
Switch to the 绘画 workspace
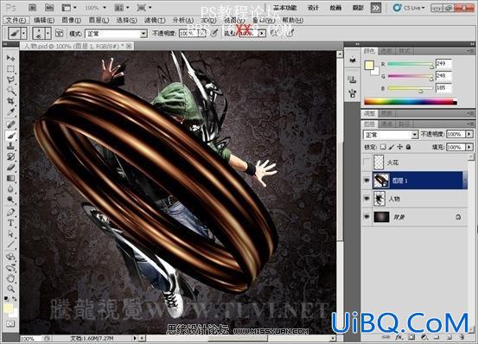[x=335, y=8]
